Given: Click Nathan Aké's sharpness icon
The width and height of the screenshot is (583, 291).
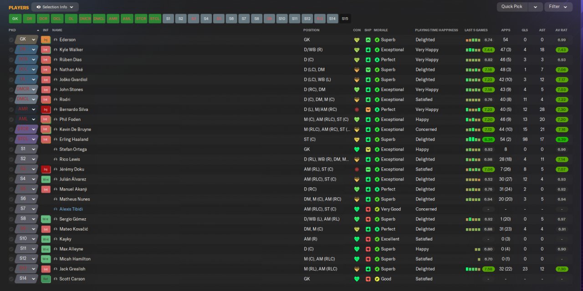Looking at the screenshot, I should (x=368, y=70).
